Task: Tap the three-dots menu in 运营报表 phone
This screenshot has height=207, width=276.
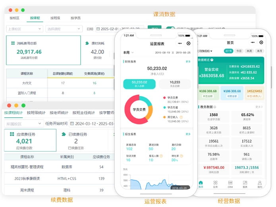Action: click(180, 43)
